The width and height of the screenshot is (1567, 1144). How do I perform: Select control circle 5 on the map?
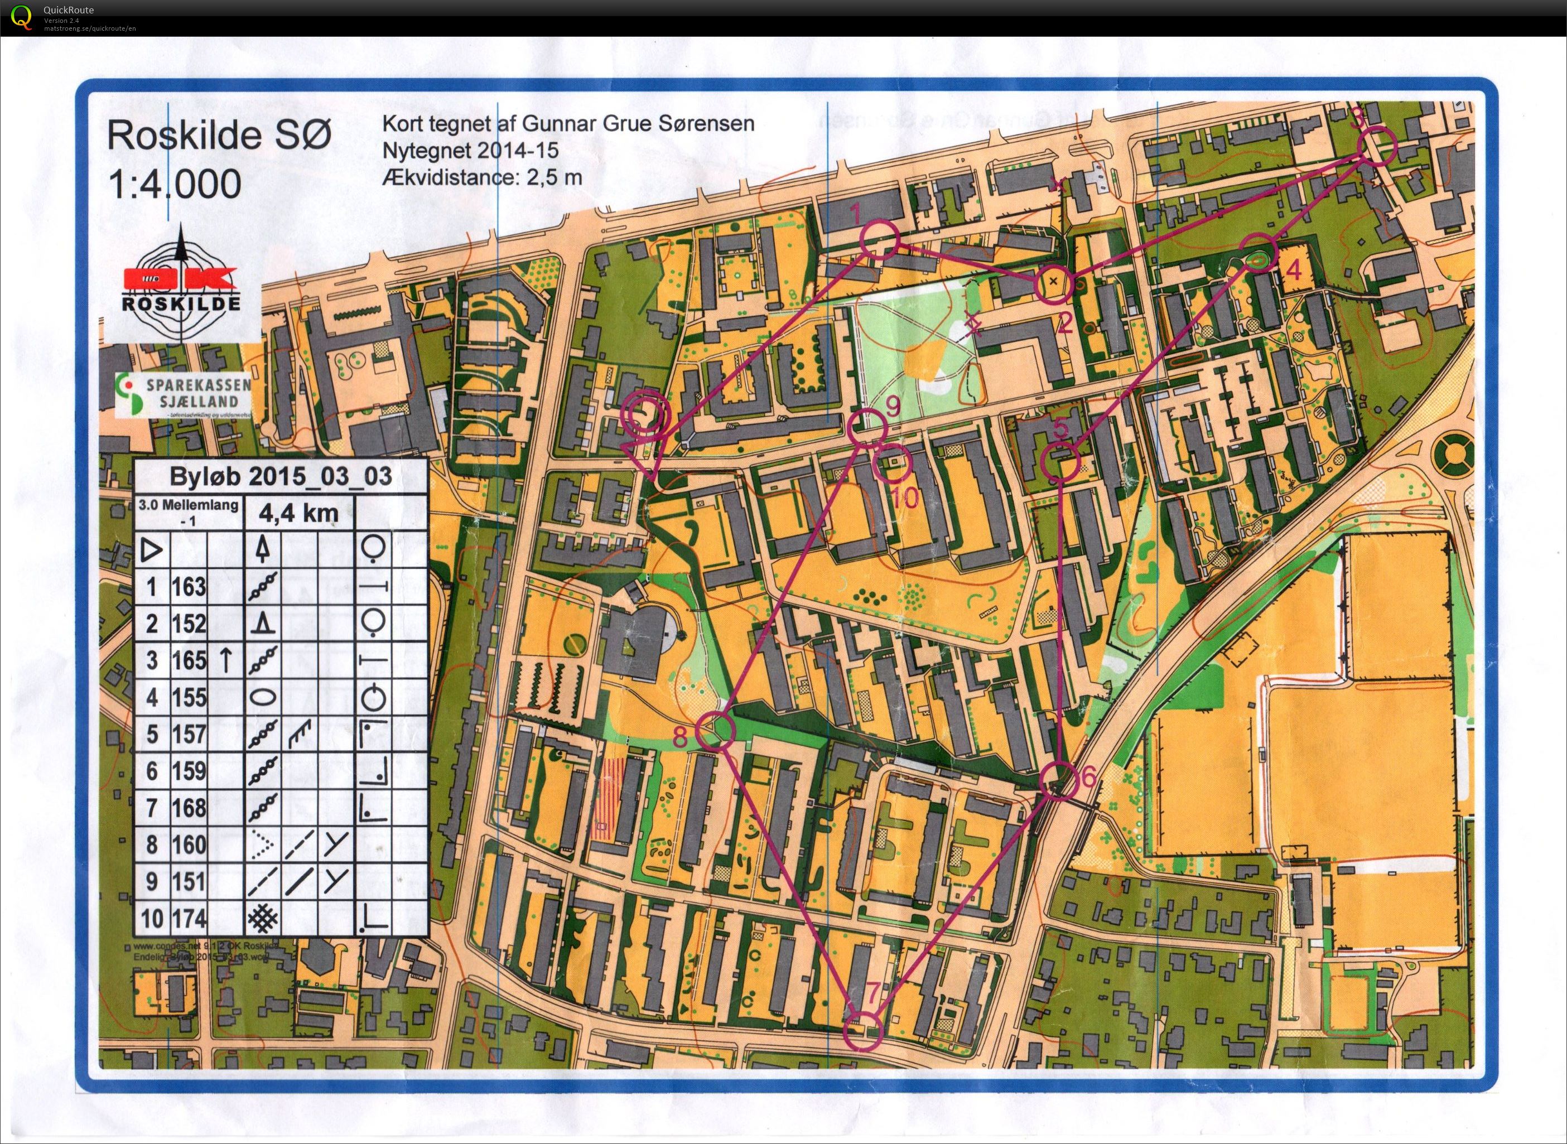(x=1061, y=462)
